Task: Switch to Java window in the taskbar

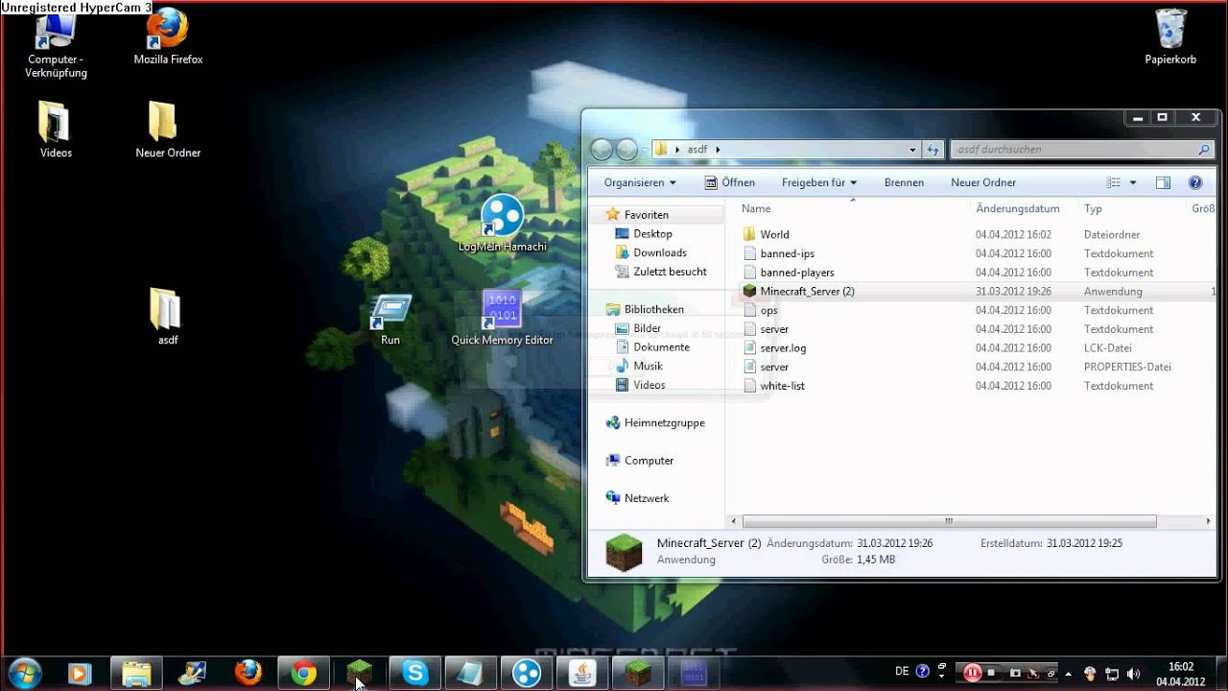Action: (x=582, y=673)
